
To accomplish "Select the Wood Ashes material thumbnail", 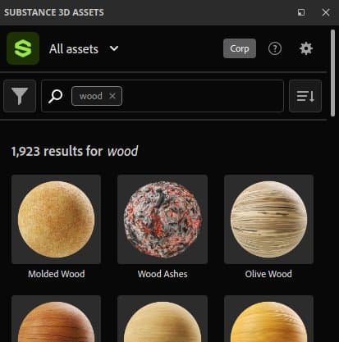I will pos(163,219).
